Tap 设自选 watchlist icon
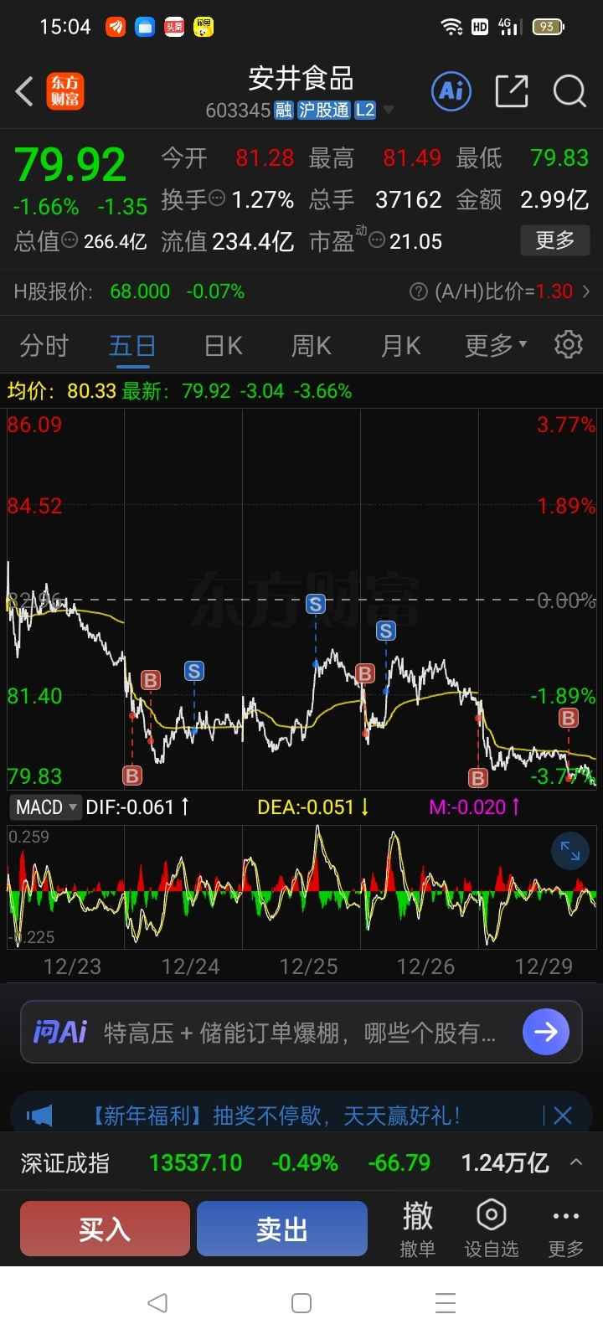Image resolution: width=603 pixels, height=1340 pixels. tap(492, 1229)
